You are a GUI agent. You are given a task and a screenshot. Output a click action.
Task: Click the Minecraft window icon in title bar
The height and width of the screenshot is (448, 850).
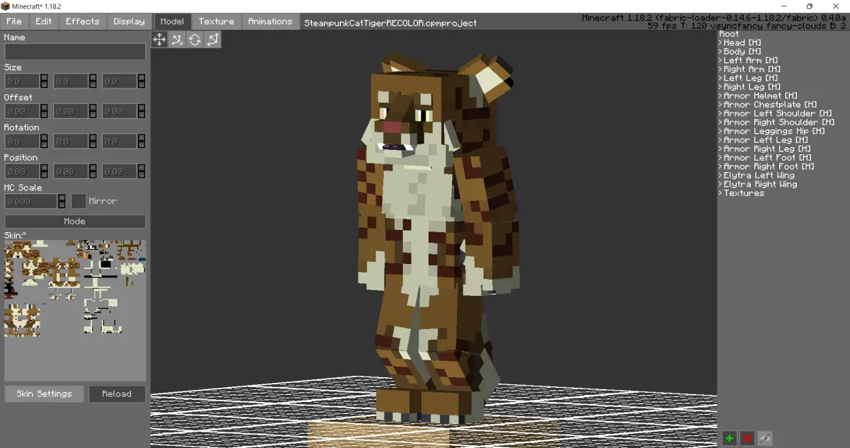tap(6, 6)
